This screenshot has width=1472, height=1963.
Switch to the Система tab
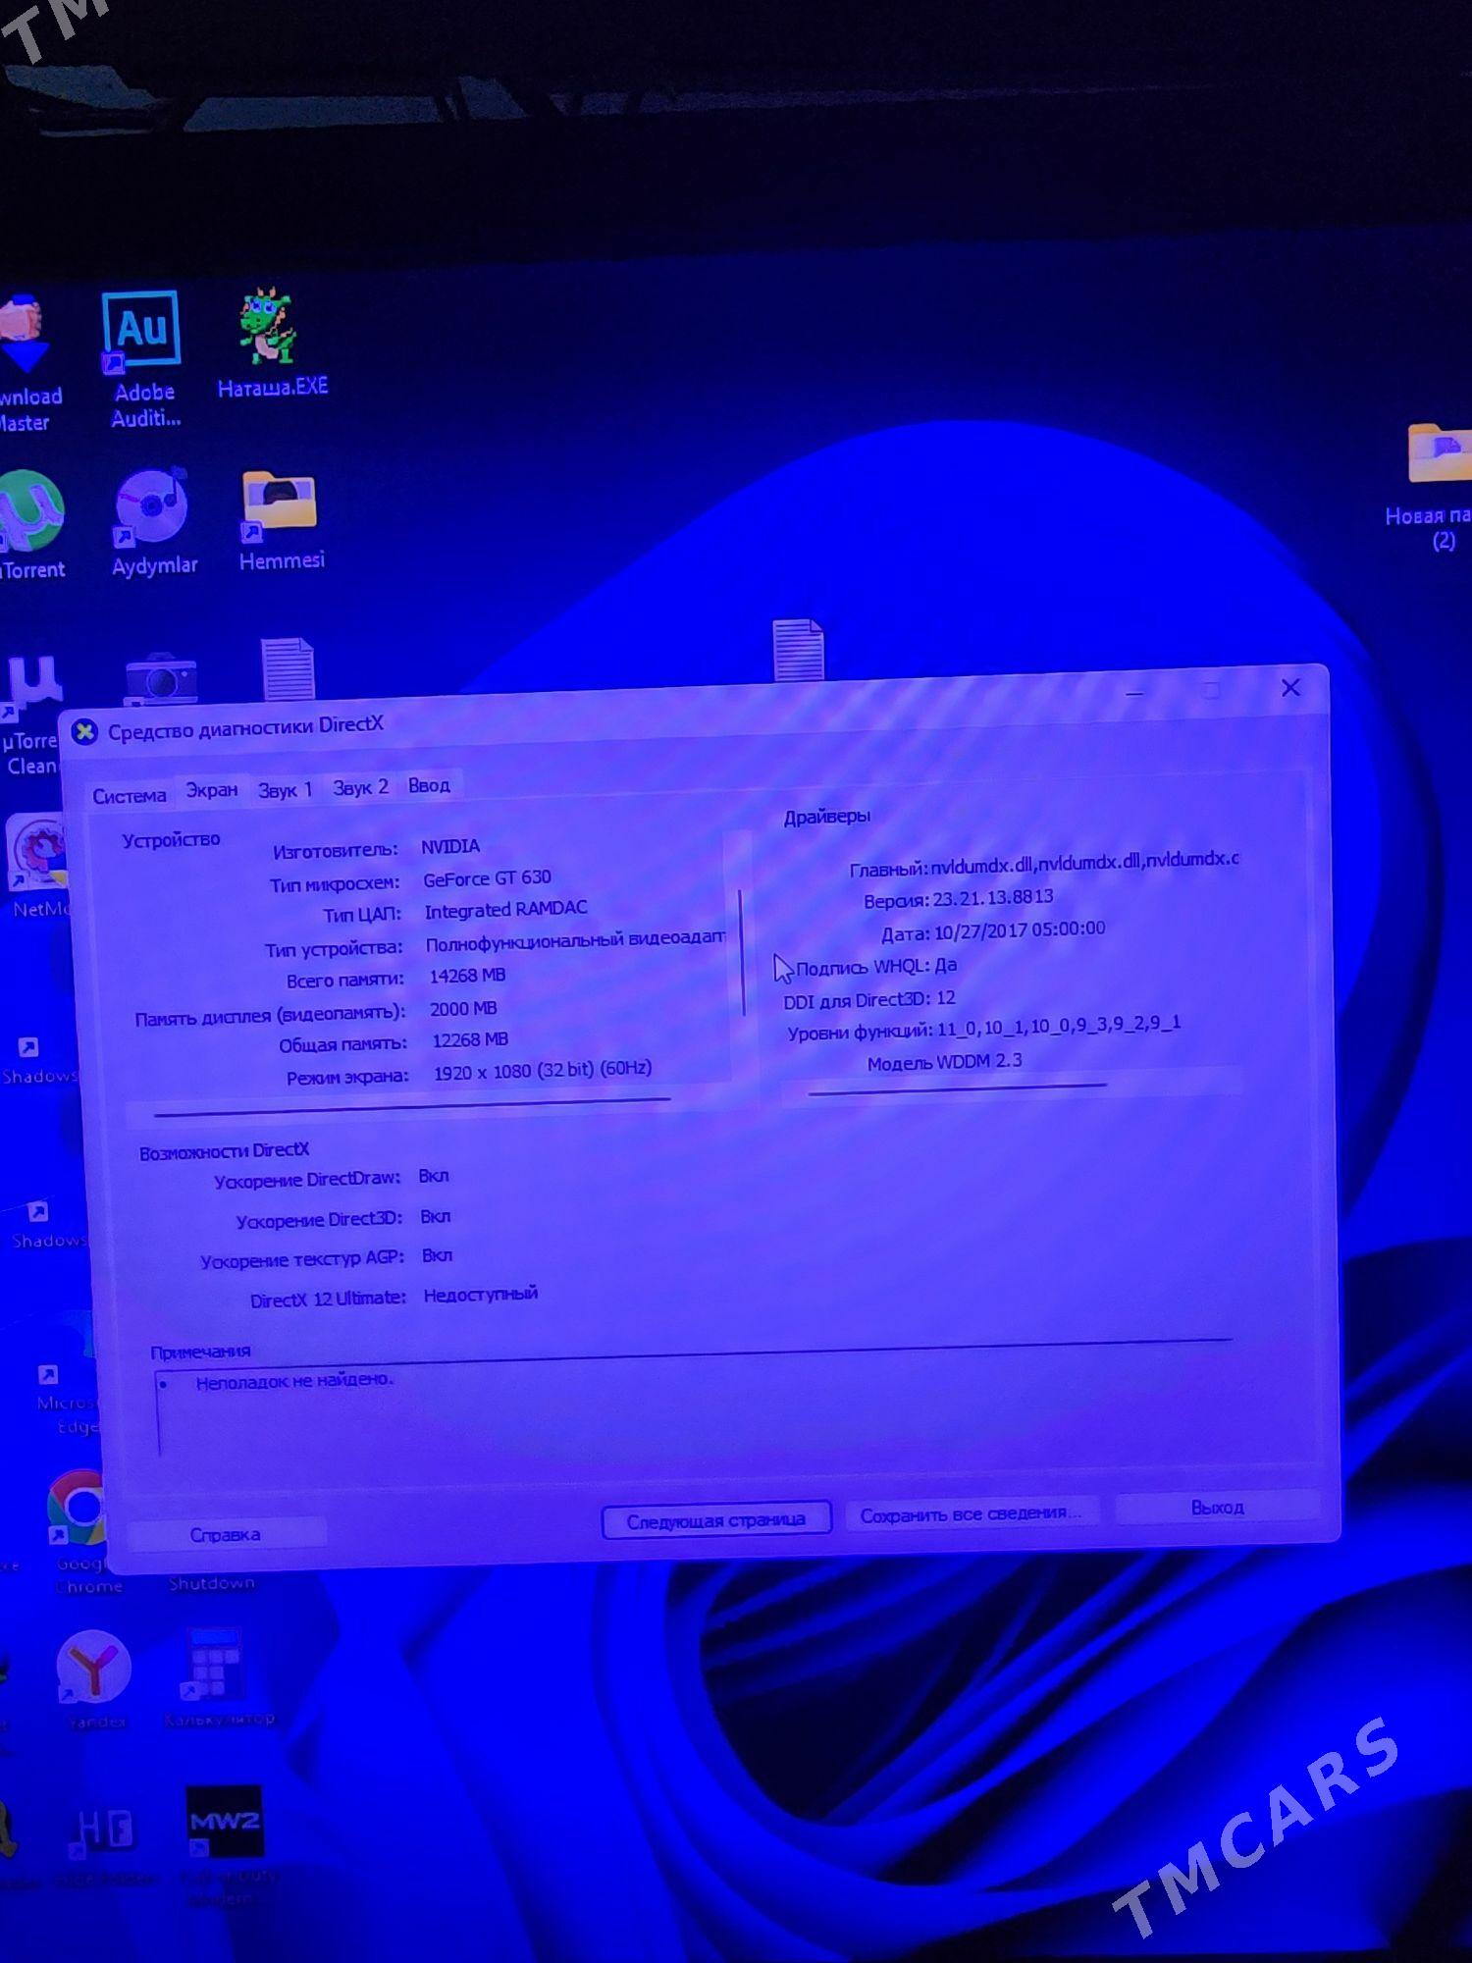coord(129,796)
